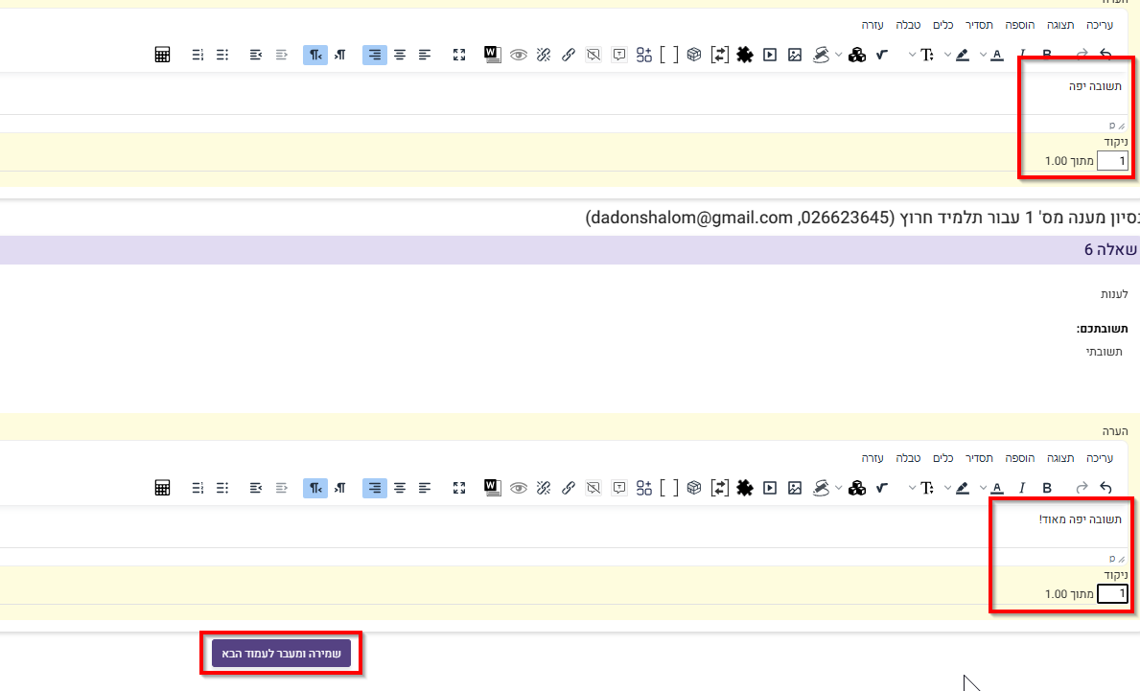Open text color dropdown arrow in 'תשובה יפה' editor
1140x691 pixels.
pyautogui.click(x=983, y=55)
